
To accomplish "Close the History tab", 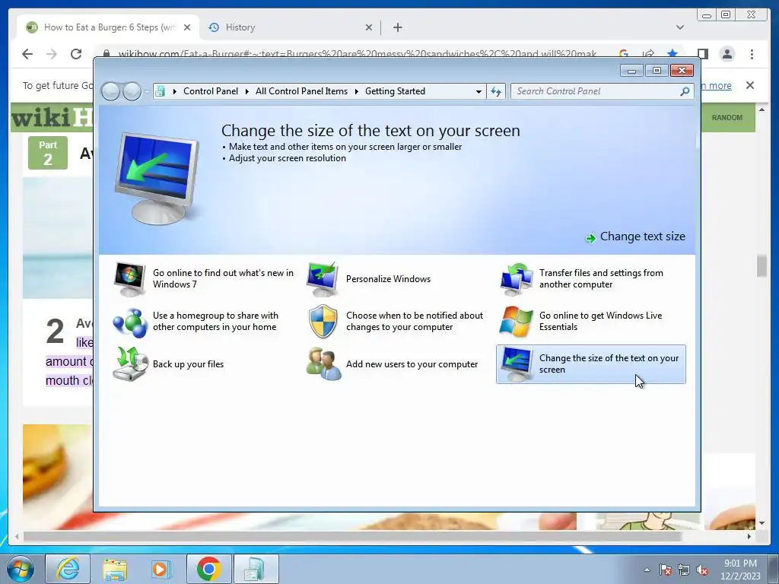I will pyautogui.click(x=369, y=27).
